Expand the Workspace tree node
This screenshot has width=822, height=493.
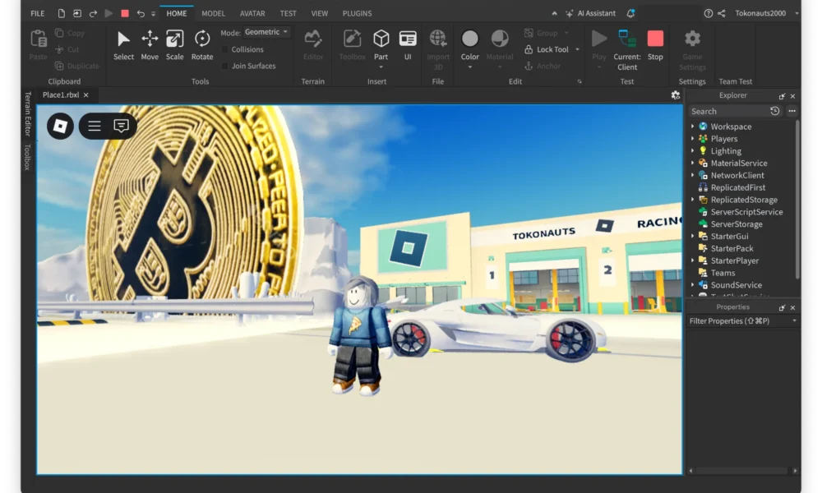click(x=692, y=127)
